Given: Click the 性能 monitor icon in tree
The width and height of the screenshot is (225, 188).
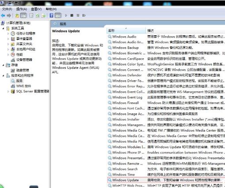Looking at the screenshot, I should pyautogui.click(x=13, y=55).
